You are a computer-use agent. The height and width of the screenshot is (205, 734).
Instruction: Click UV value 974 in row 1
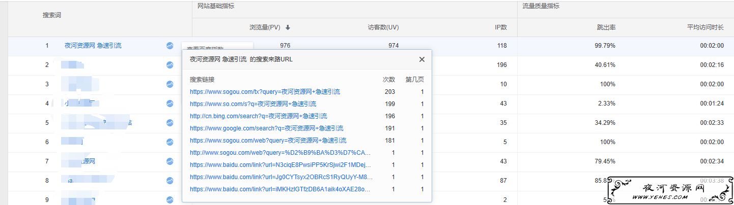[393, 46]
